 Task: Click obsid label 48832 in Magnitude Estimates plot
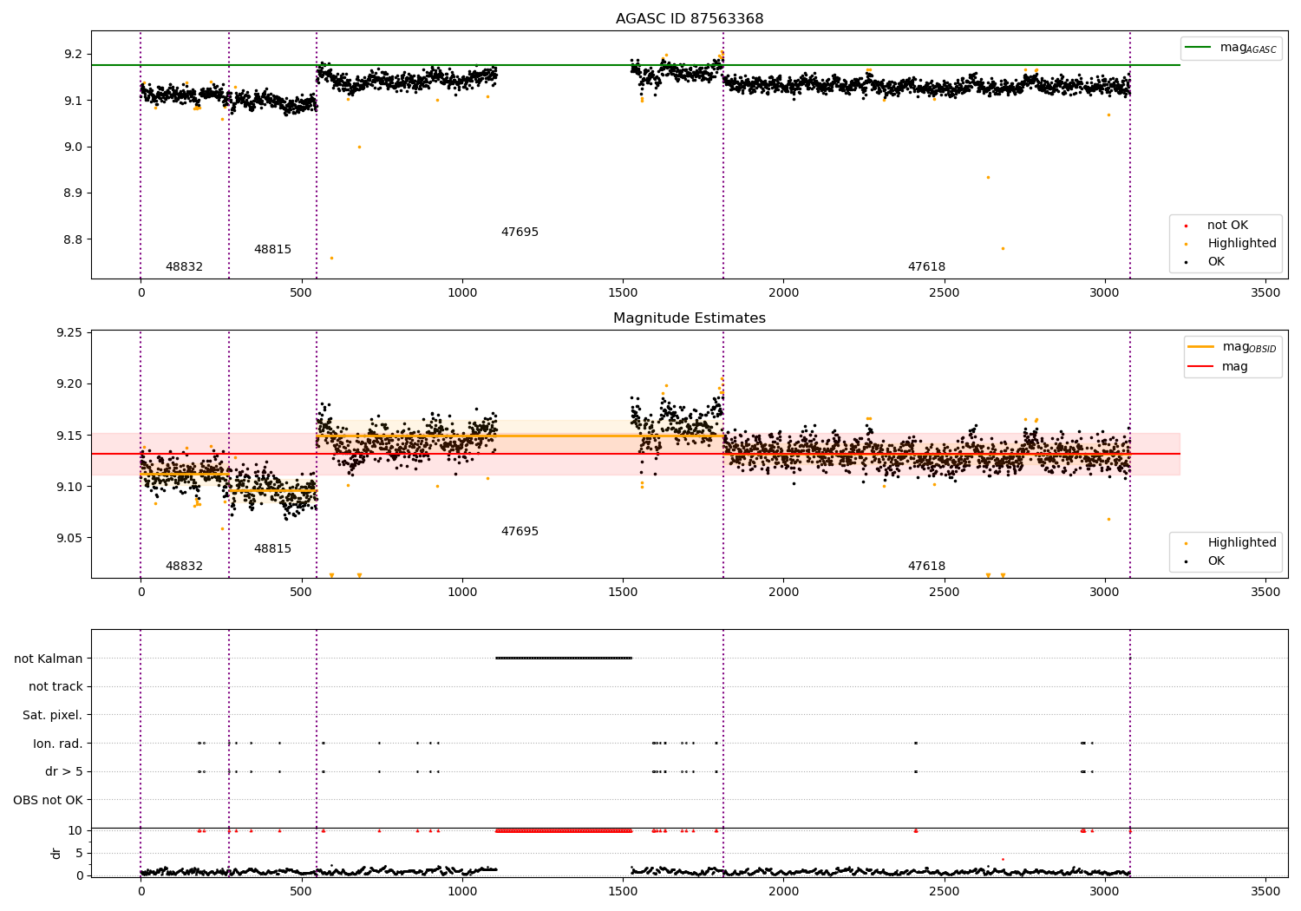184,567
